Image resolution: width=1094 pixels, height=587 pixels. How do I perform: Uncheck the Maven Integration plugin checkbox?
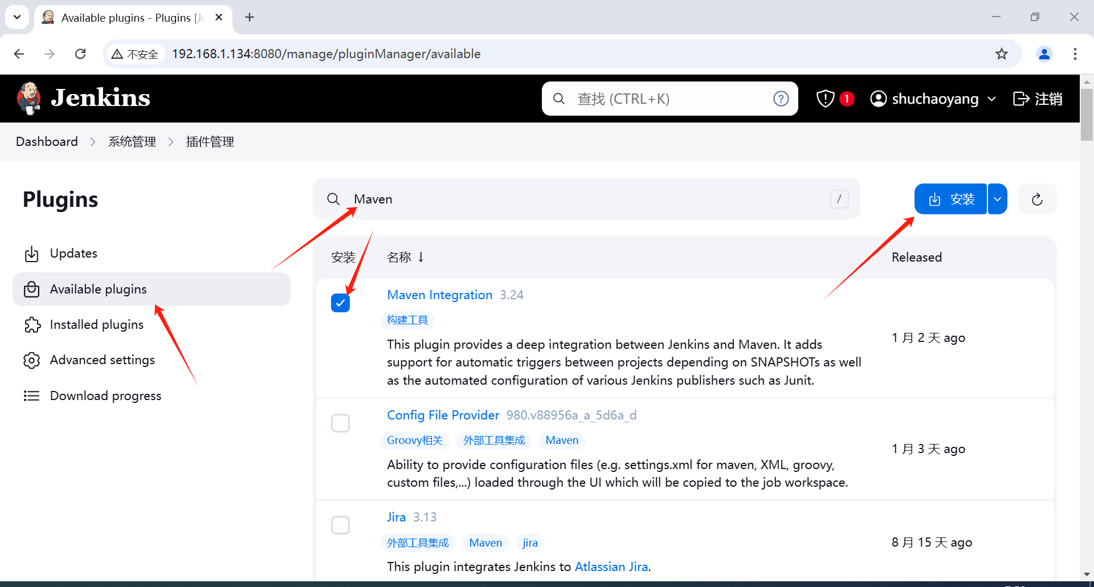340,303
